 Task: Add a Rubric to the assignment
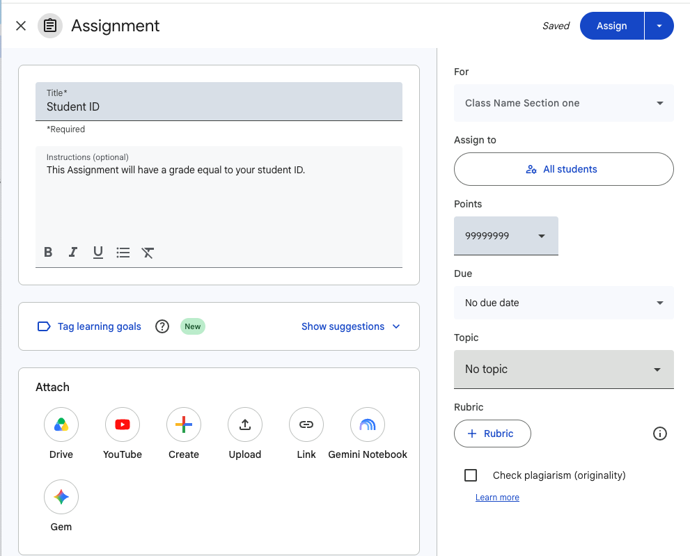[492, 434]
